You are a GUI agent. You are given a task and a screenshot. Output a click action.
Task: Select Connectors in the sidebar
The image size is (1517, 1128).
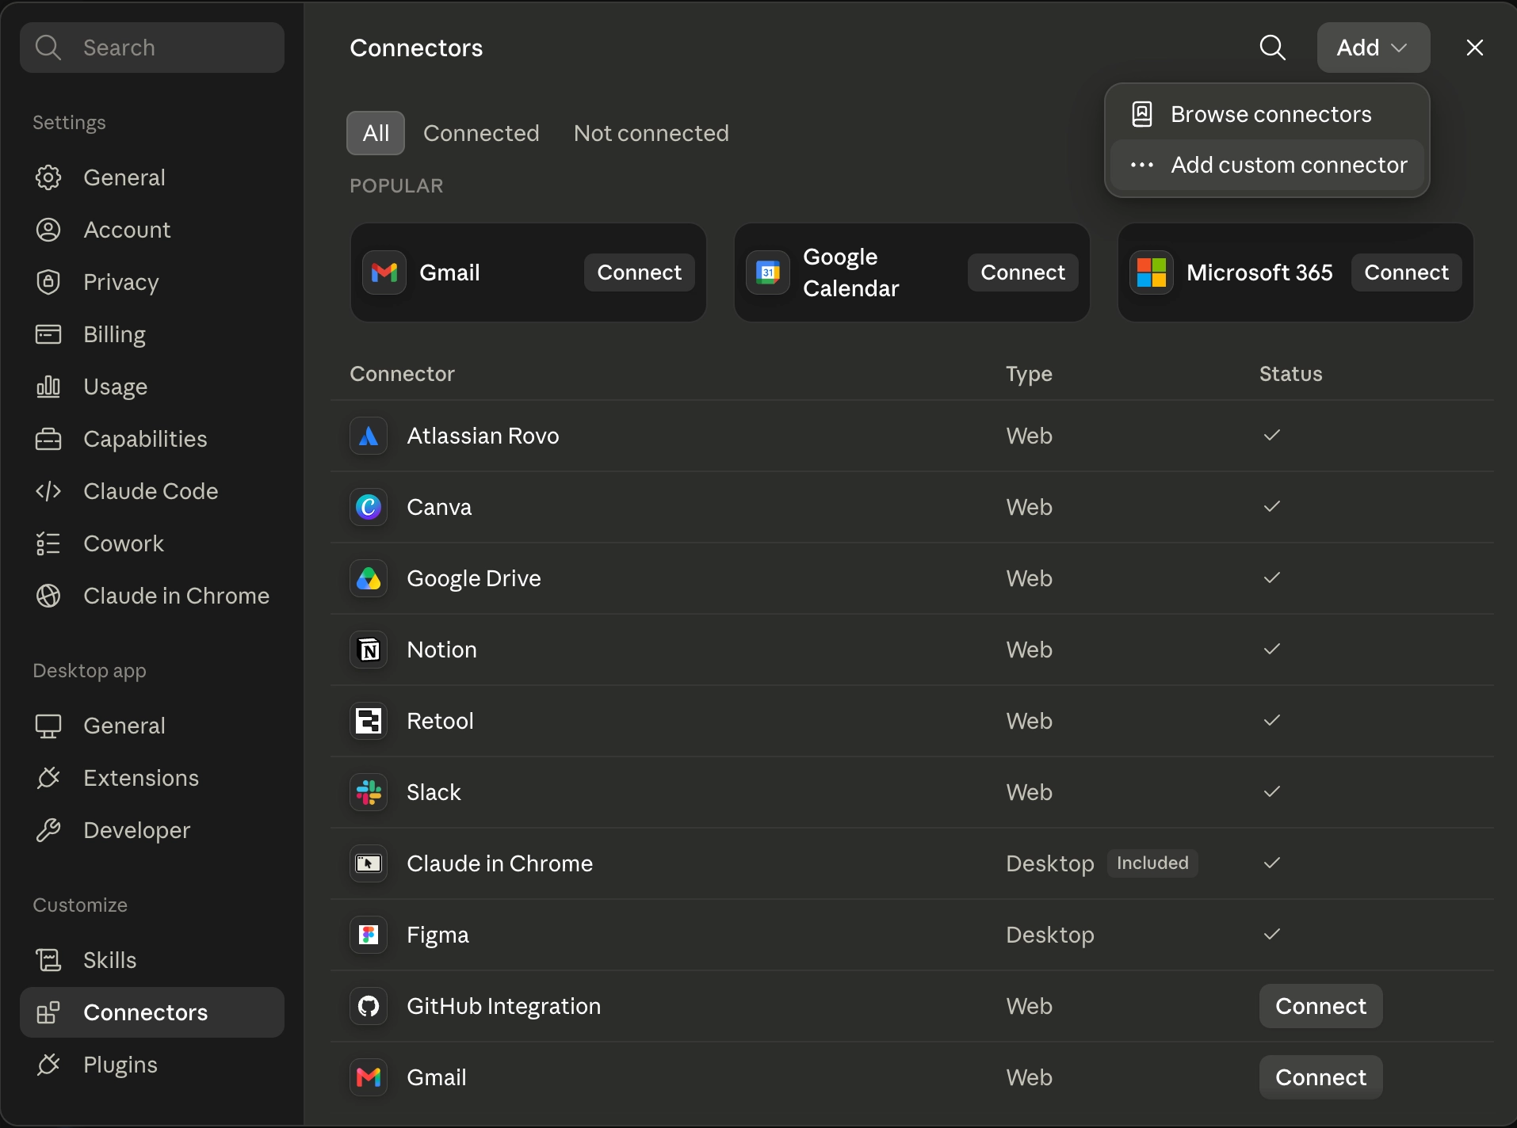tap(152, 1012)
